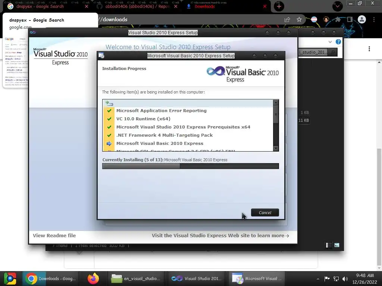The image size is (382, 286).
Task: Open the View Readme file link
Action: (54, 235)
